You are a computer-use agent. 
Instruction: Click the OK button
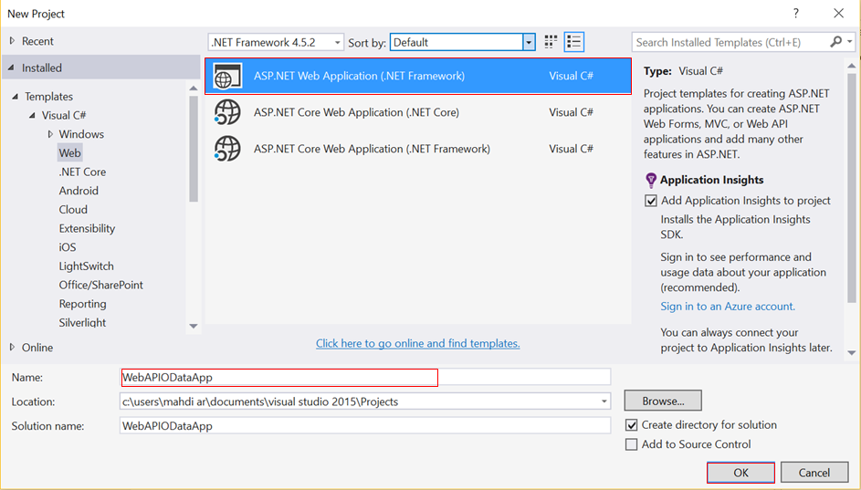click(740, 473)
